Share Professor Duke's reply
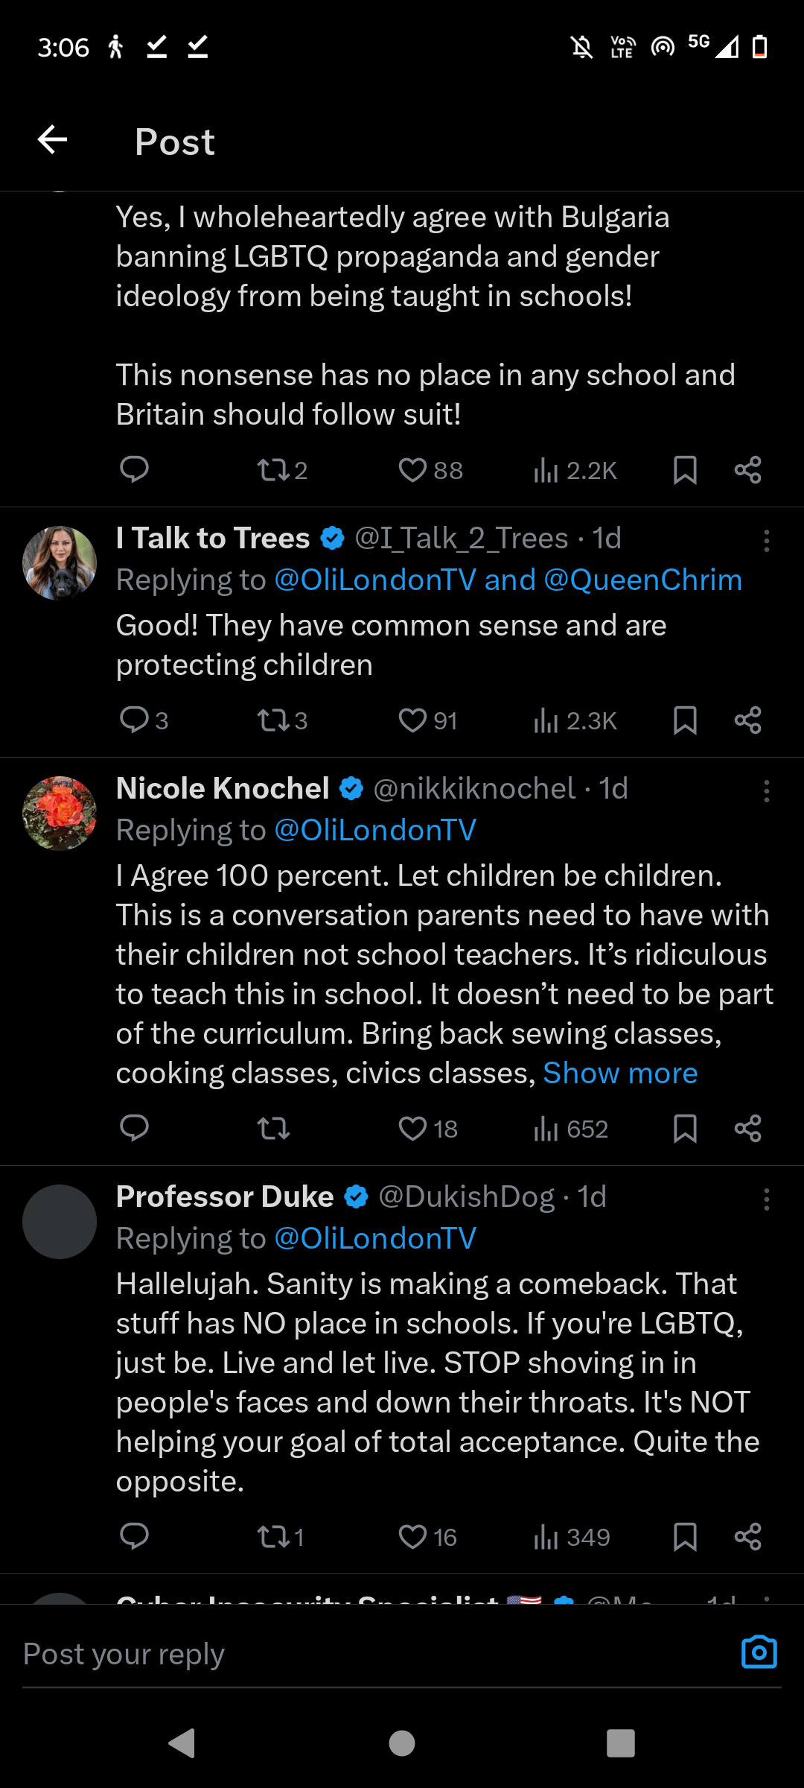This screenshot has width=804, height=1788. (747, 1537)
